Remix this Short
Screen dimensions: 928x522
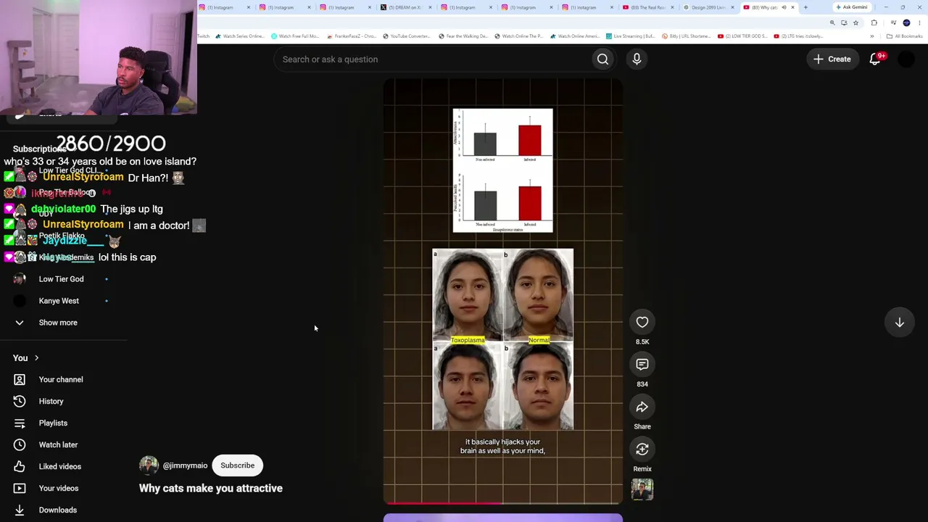642,449
